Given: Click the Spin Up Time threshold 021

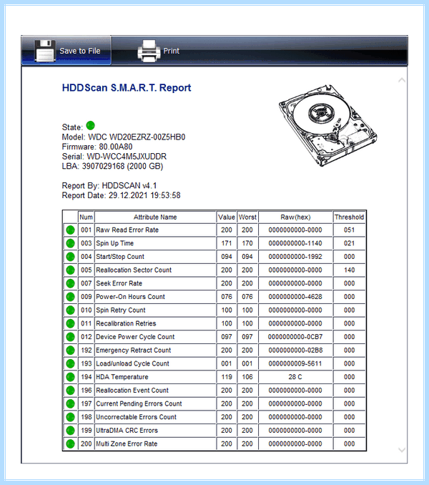Looking at the screenshot, I should 349,243.
